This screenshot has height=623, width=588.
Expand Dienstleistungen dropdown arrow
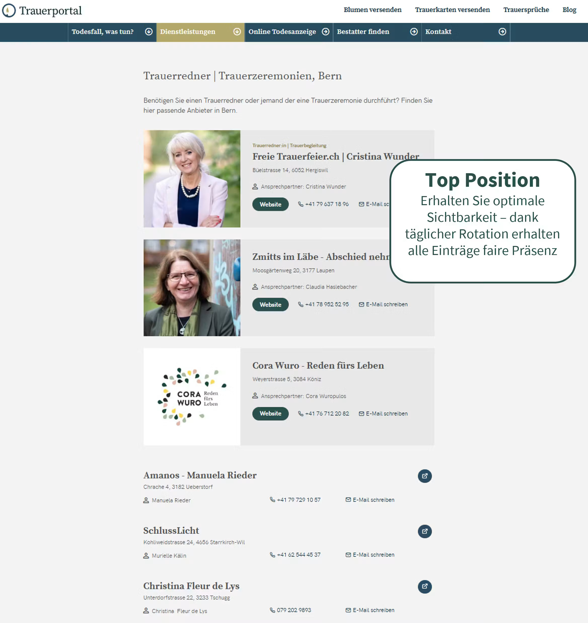[x=237, y=32]
